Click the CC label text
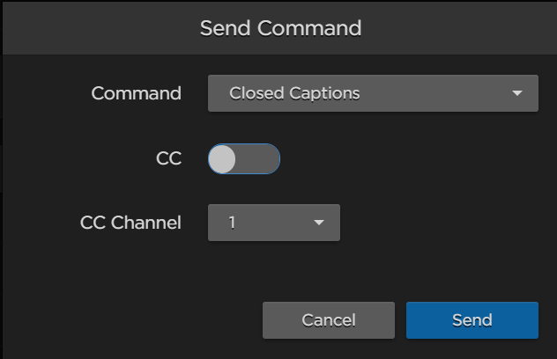 point(168,158)
